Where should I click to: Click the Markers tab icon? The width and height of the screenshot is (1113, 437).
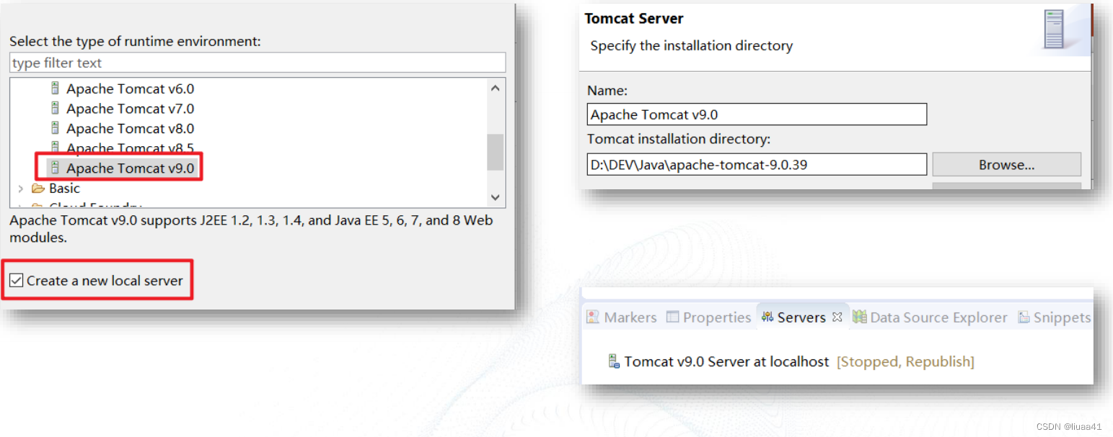[x=593, y=317]
